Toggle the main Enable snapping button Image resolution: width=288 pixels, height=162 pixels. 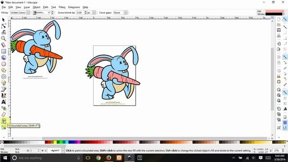(285, 19)
